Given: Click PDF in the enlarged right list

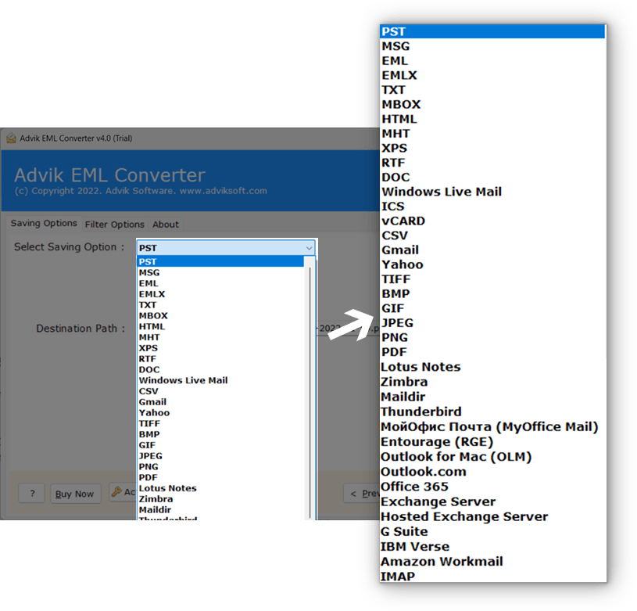Looking at the screenshot, I should tap(492, 352).
